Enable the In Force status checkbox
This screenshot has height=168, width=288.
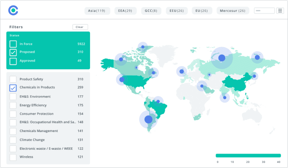[x=13, y=44]
